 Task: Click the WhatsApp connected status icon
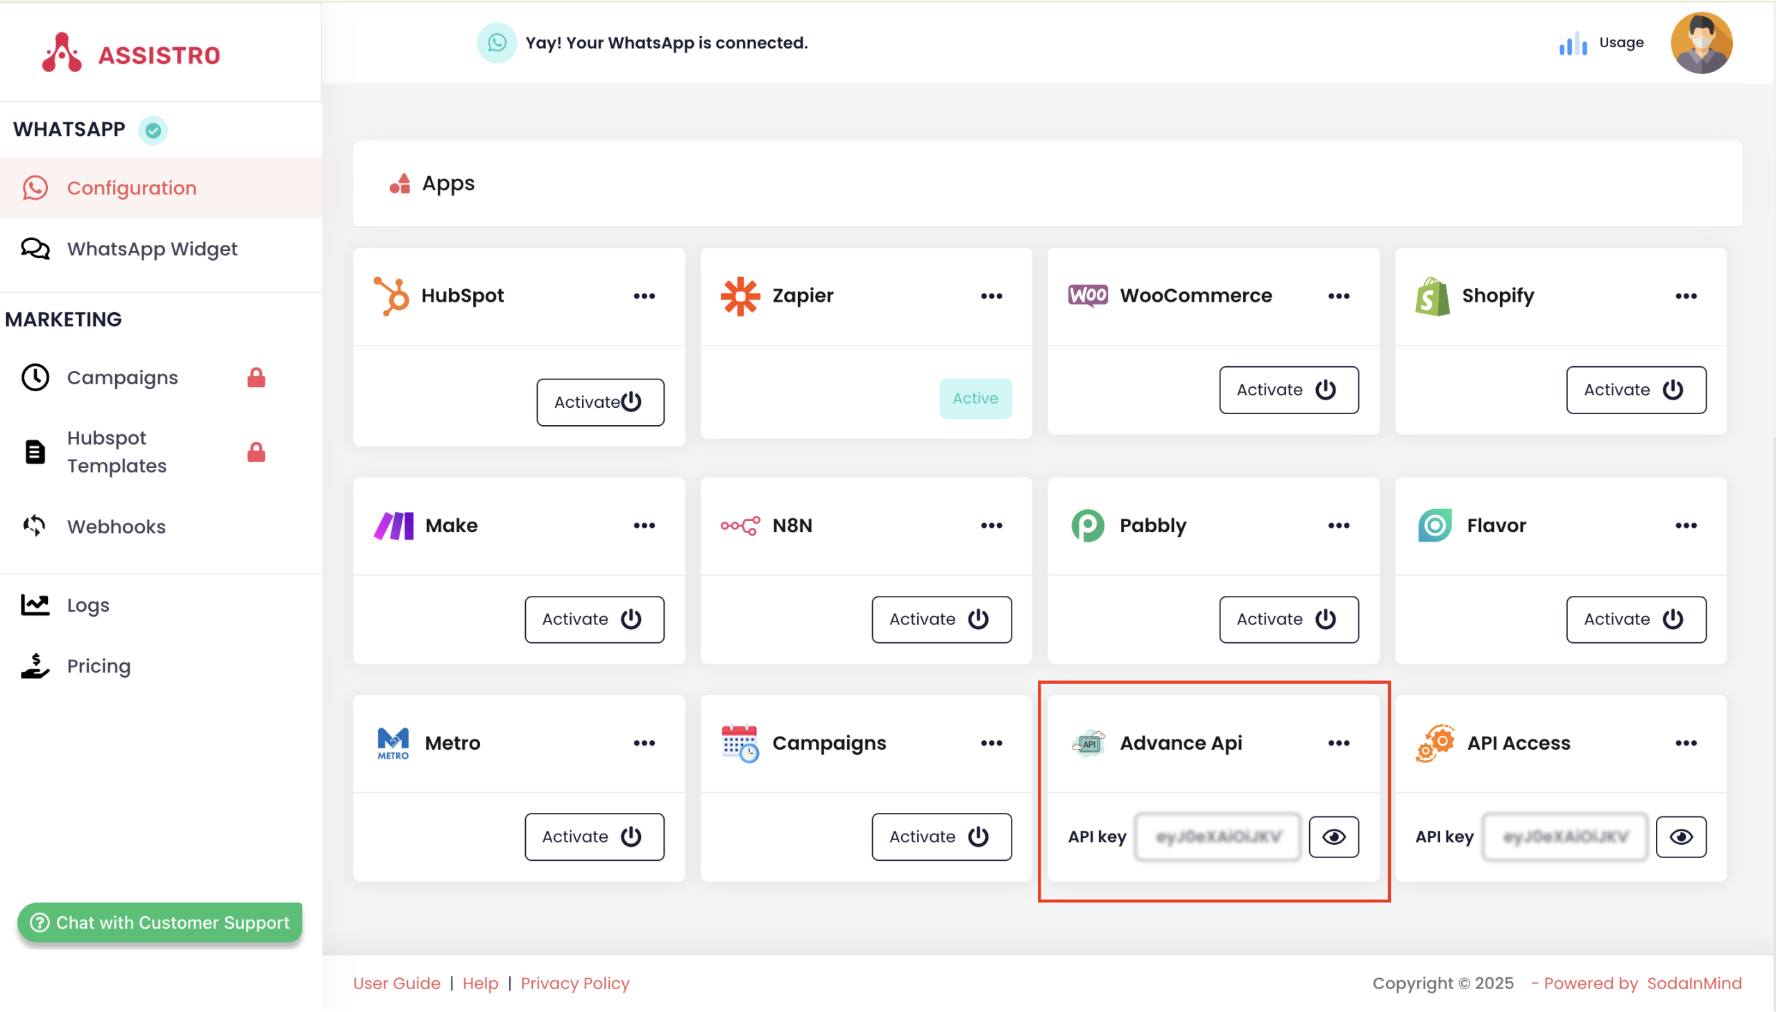click(x=496, y=43)
